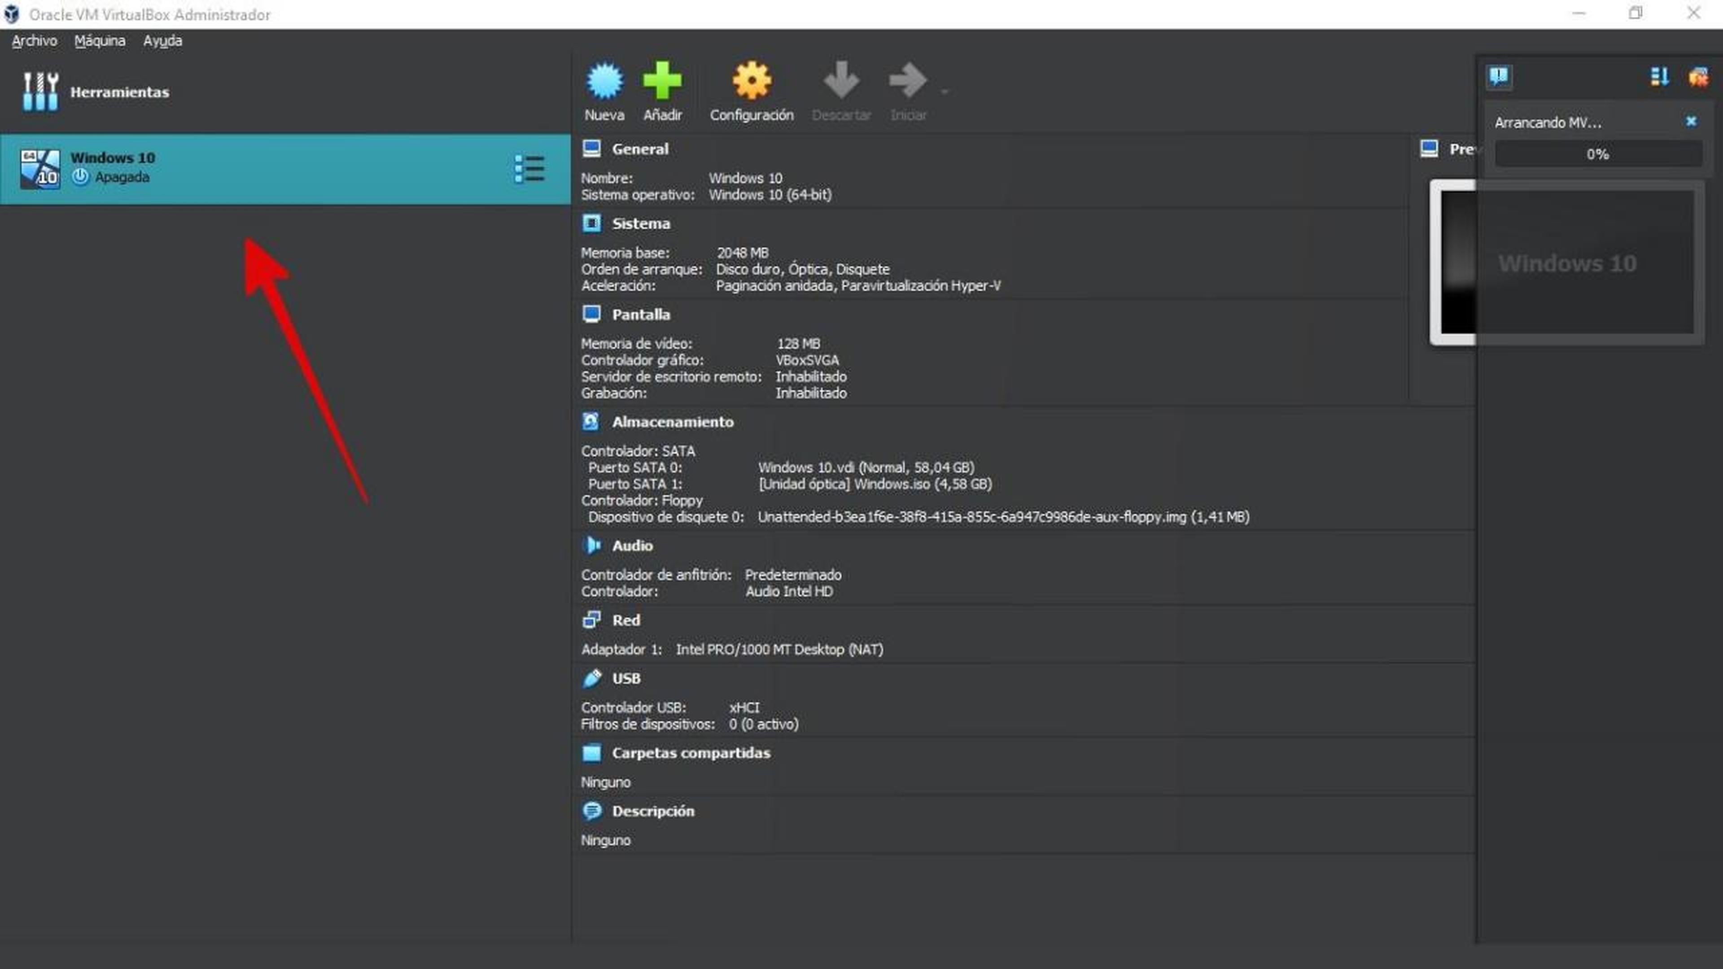Screen dimensions: 1723x969
Task: Open the Red section header
Action: pos(626,620)
